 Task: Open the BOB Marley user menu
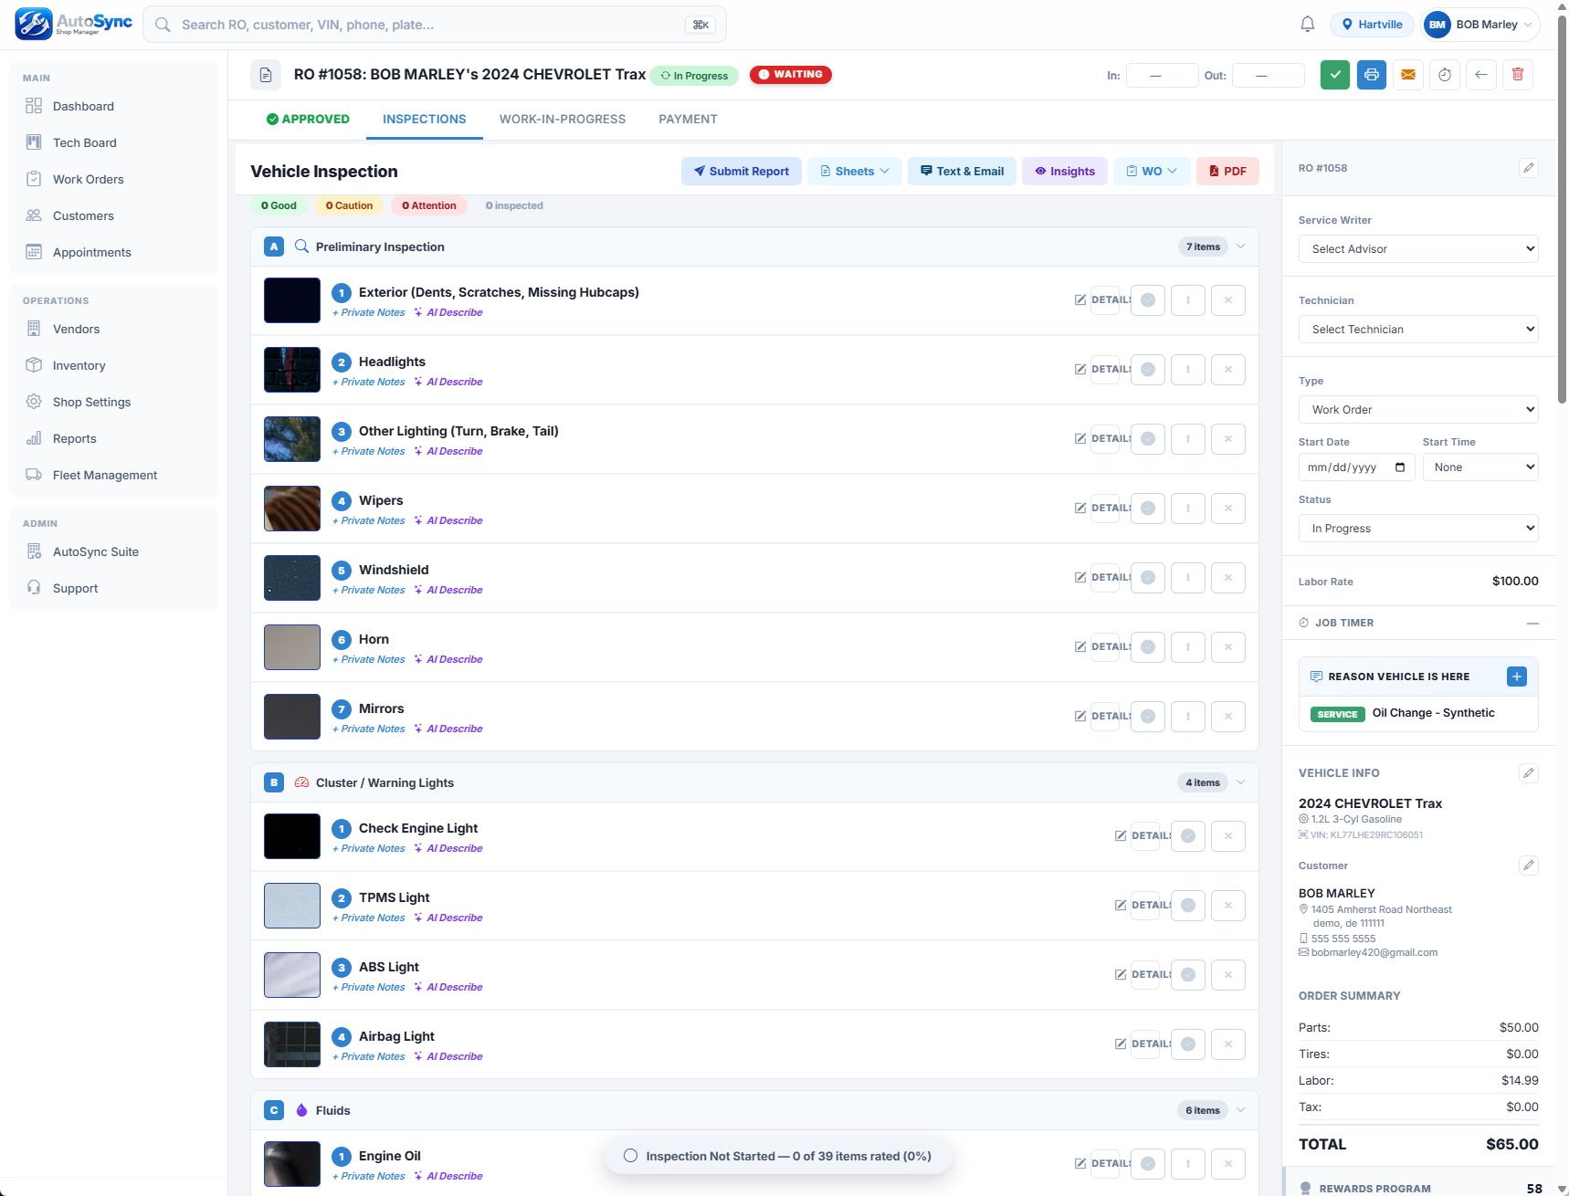coord(1480,25)
